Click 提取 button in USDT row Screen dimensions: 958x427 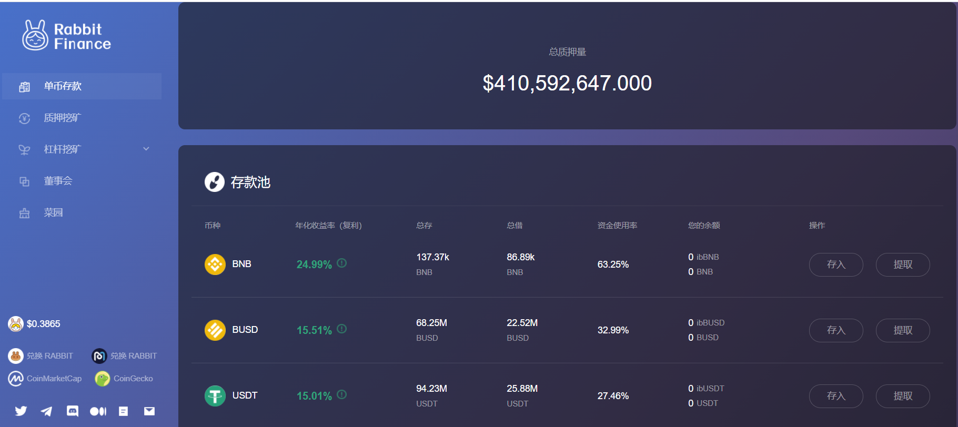click(x=903, y=396)
